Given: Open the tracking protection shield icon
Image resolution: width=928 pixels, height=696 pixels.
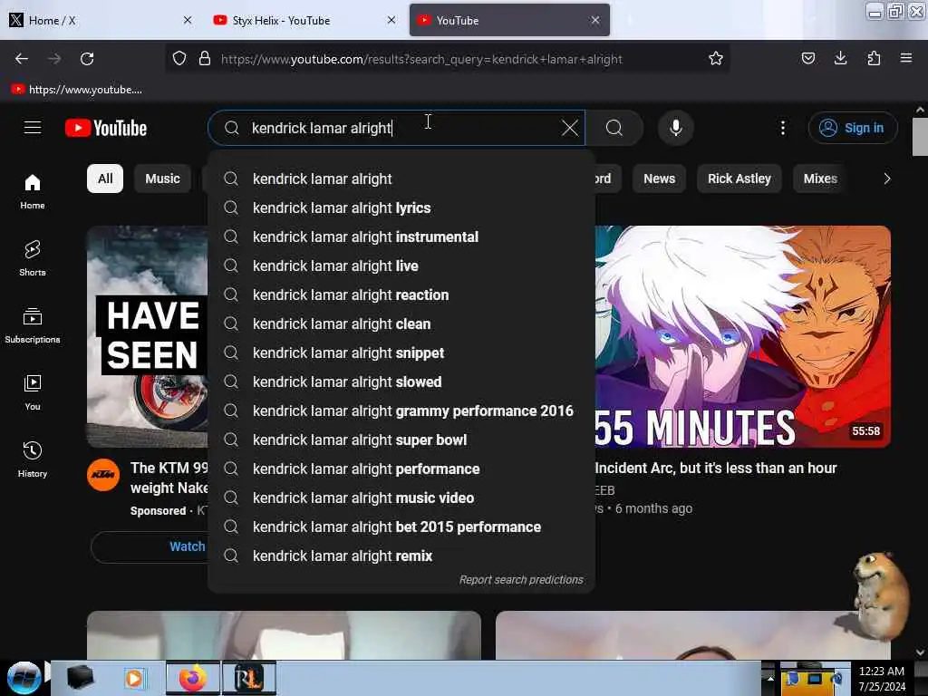Looking at the screenshot, I should [179, 59].
